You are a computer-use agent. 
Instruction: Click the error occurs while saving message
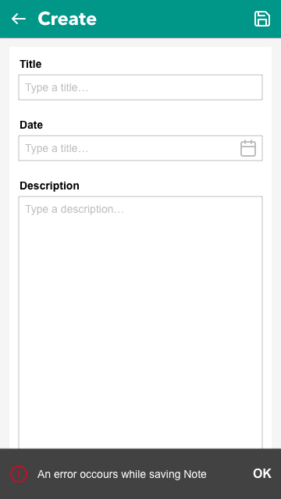pyautogui.click(x=122, y=474)
